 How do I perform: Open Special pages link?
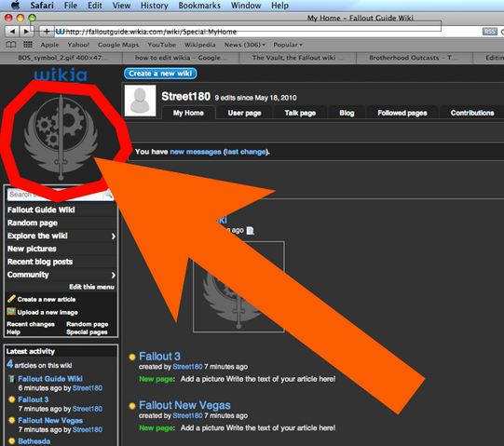pyautogui.click(x=87, y=331)
